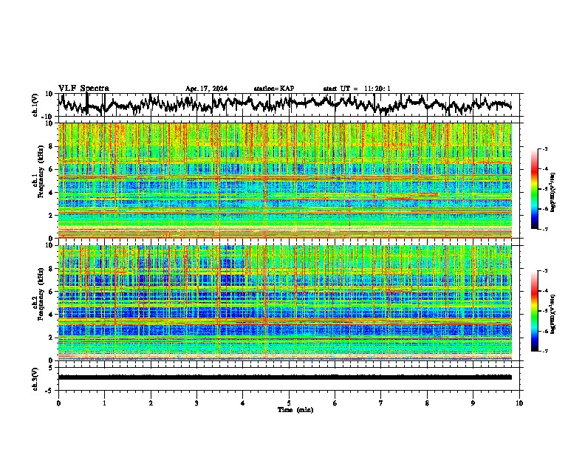This screenshot has height=452, width=585.
Task: Click the ch.1 color bar log(PSD) label
Action: [x=553, y=193]
